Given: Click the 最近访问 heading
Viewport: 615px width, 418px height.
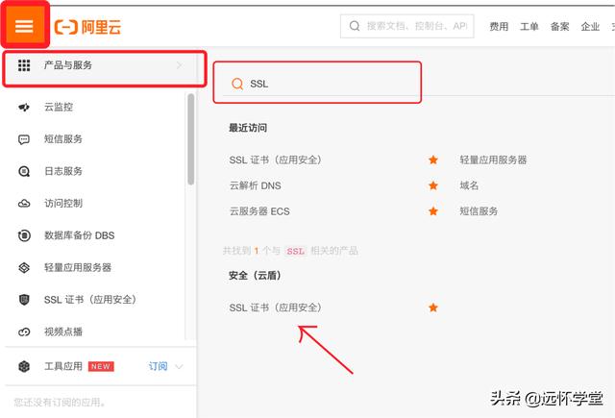Looking at the screenshot, I should (x=248, y=128).
